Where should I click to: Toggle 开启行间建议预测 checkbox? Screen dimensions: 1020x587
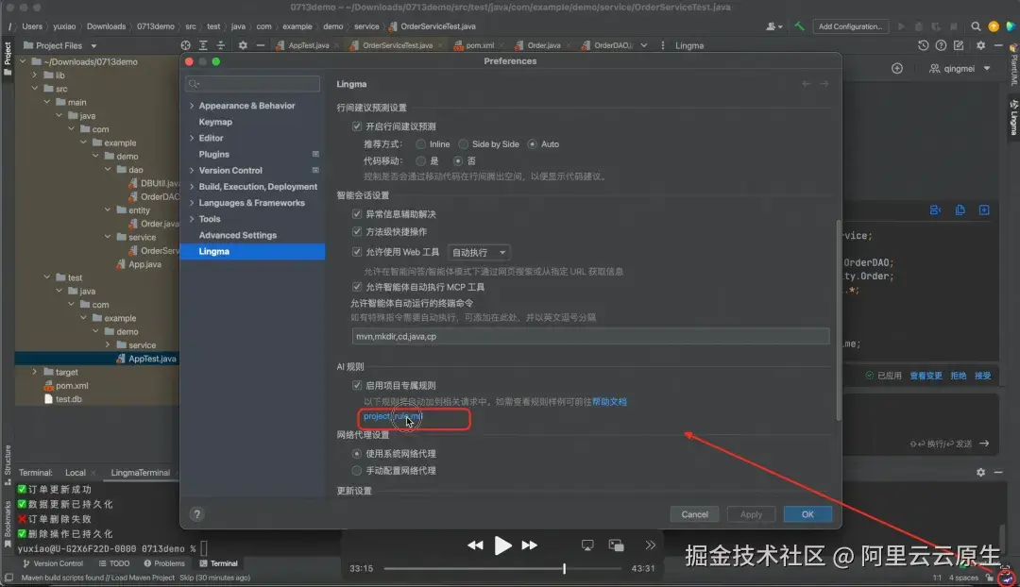[356, 126]
